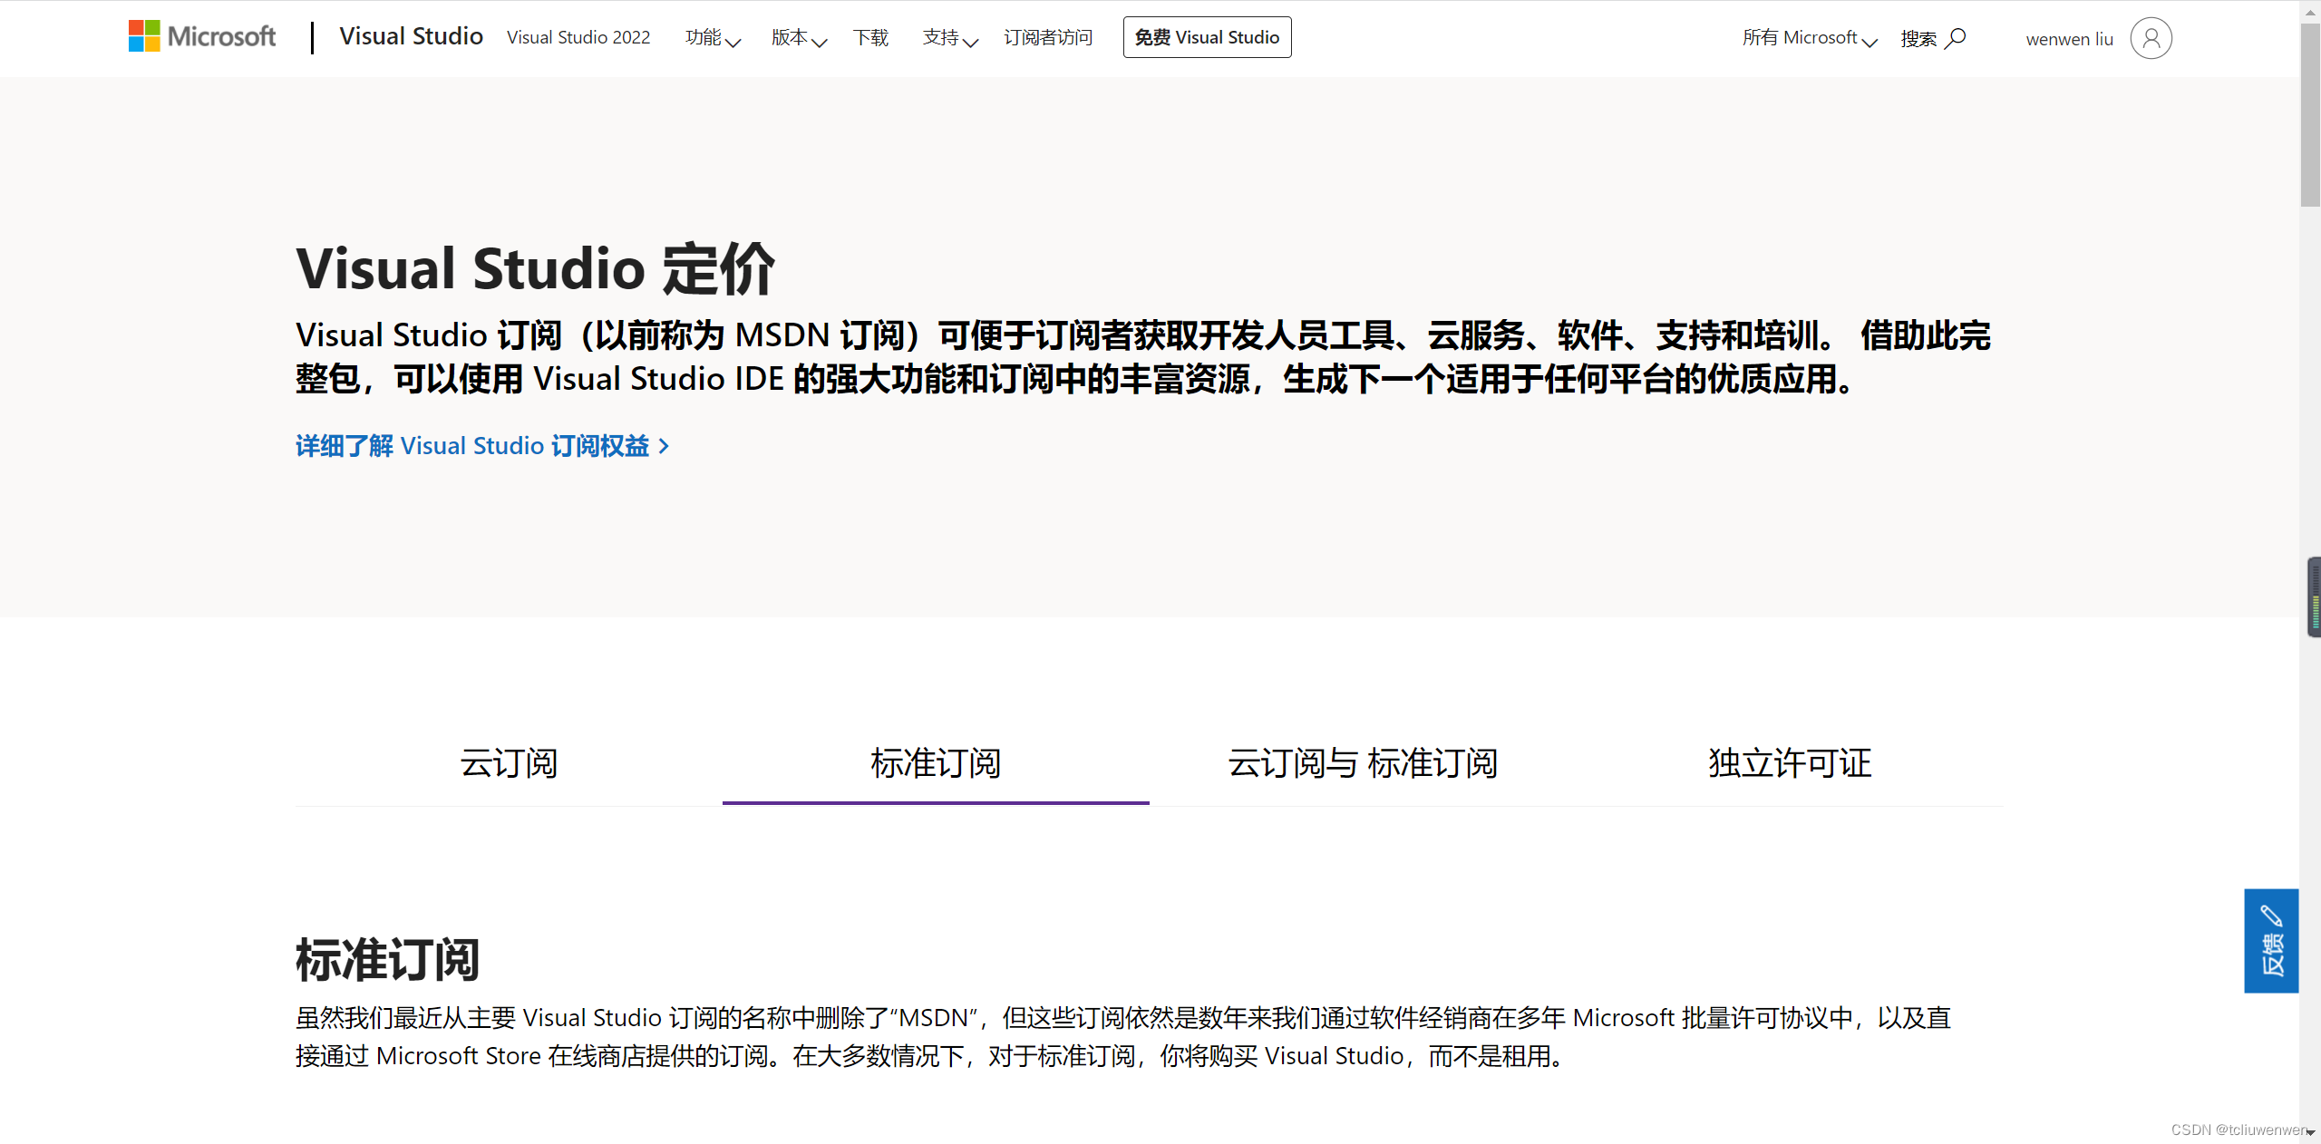The height and width of the screenshot is (1144, 2321).
Task: Switch to 云订阅与 标准订阅 tab
Action: pos(1363,763)
